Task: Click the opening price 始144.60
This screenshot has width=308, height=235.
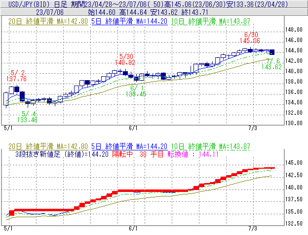Action: (102, 12)
